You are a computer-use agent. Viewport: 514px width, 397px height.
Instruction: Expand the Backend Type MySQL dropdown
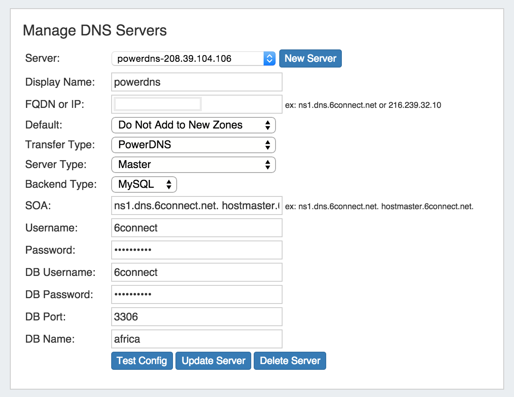coord(144,184)
